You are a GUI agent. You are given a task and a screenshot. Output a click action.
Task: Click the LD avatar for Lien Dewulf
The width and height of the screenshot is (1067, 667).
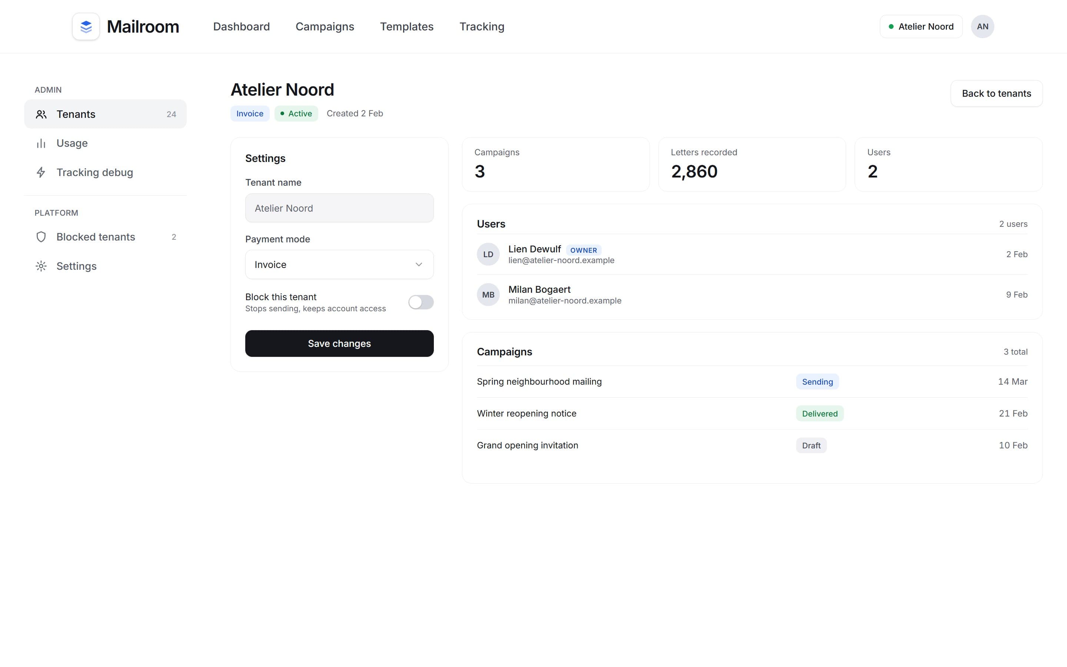pos(488,254)
